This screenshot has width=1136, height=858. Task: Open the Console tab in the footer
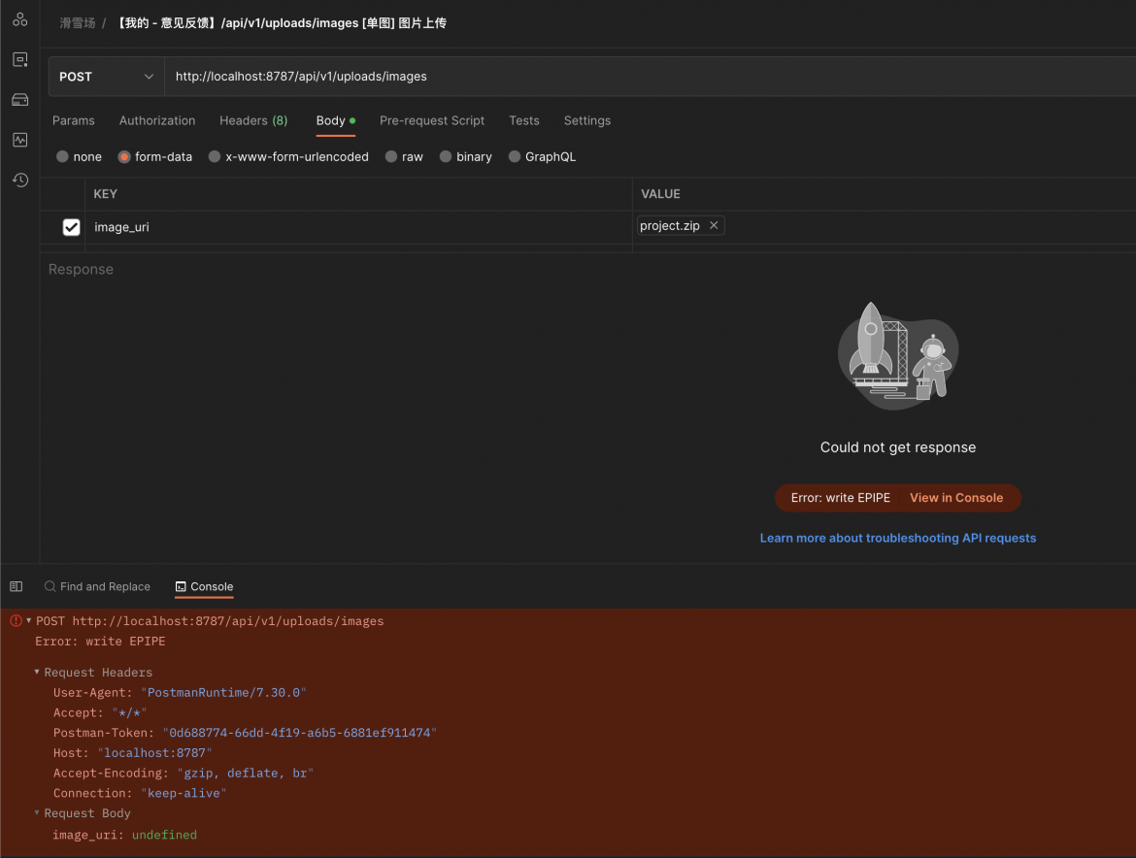click(204, 586)
